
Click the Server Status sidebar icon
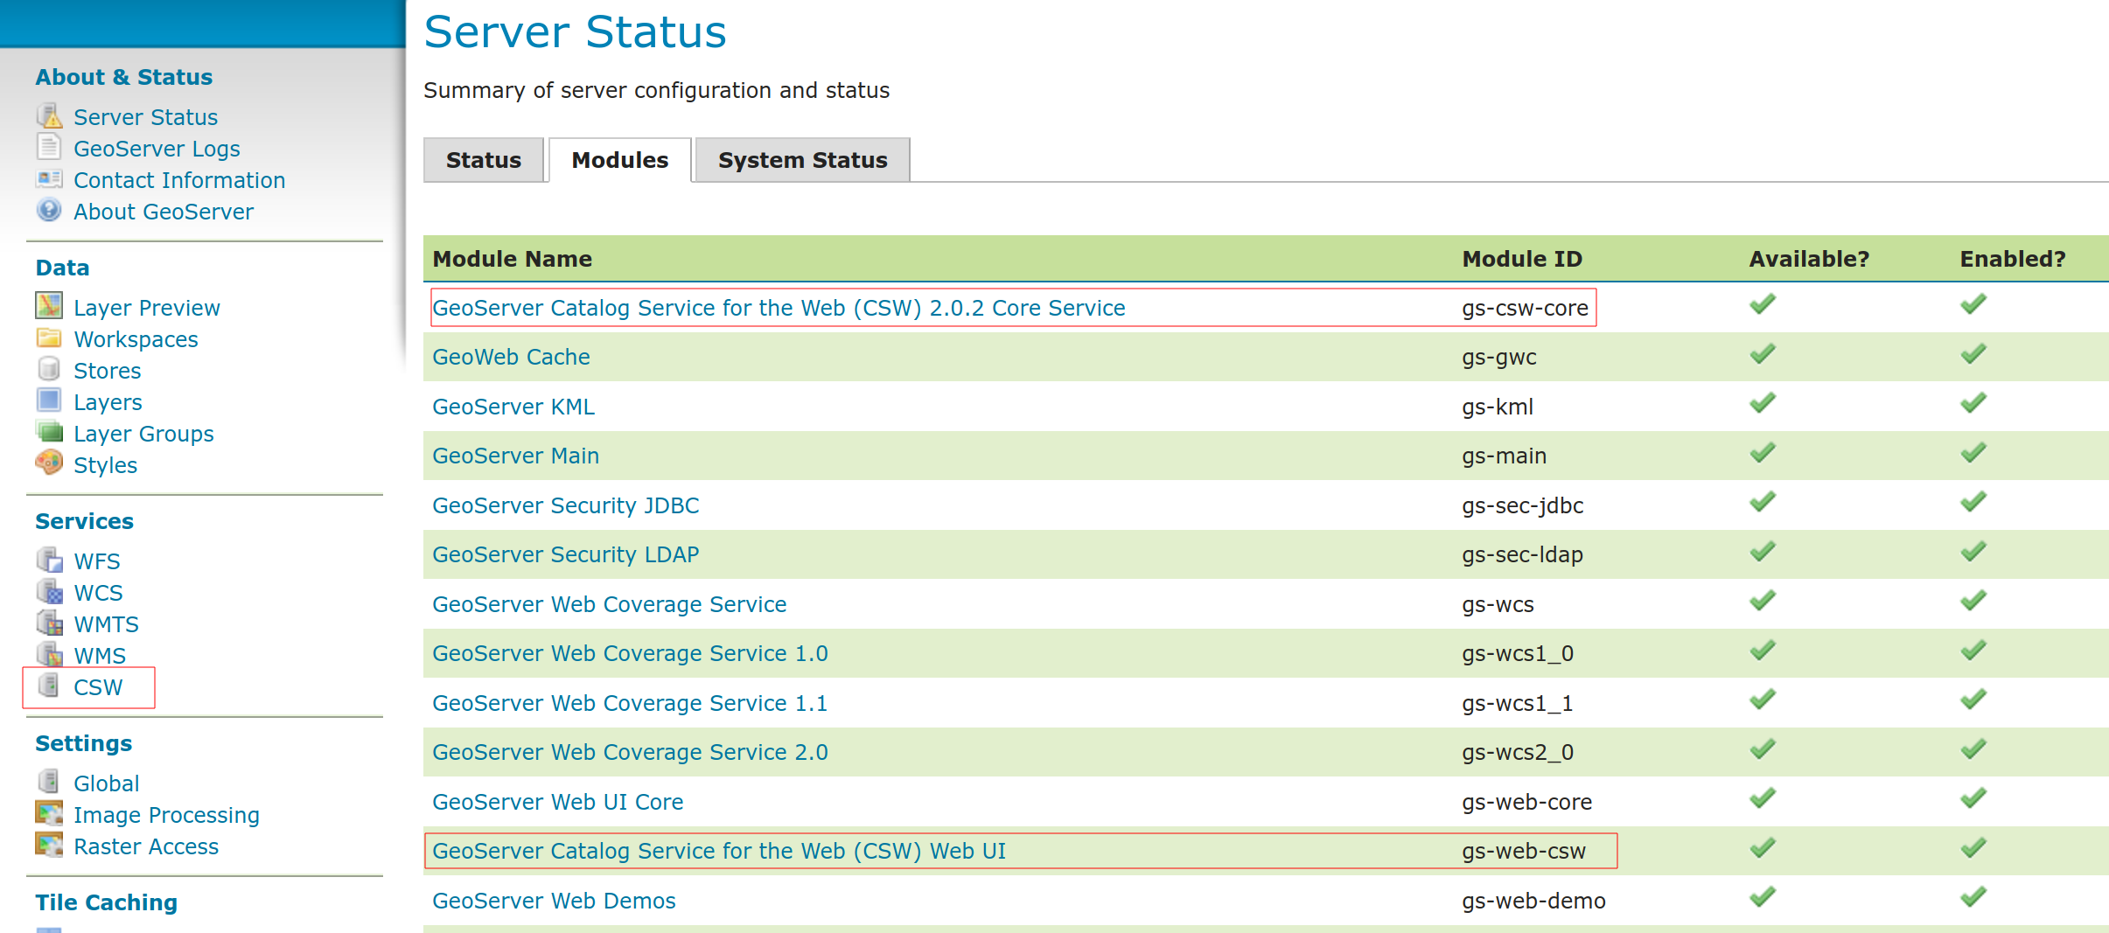pos(49,116)
